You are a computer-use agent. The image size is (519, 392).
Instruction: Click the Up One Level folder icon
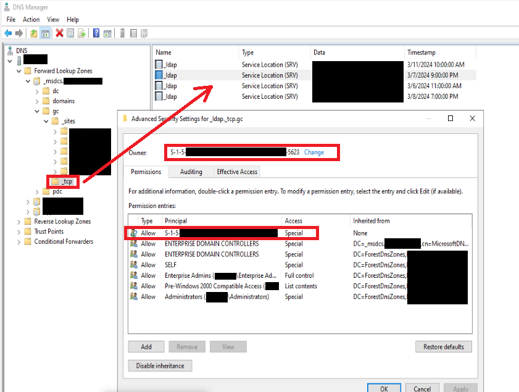34,33
